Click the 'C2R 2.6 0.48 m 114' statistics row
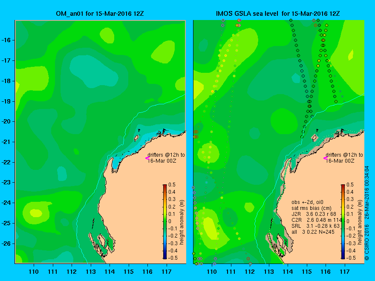Image resolution: width=375 pixels, height=281 pixels. pos(317,220)
